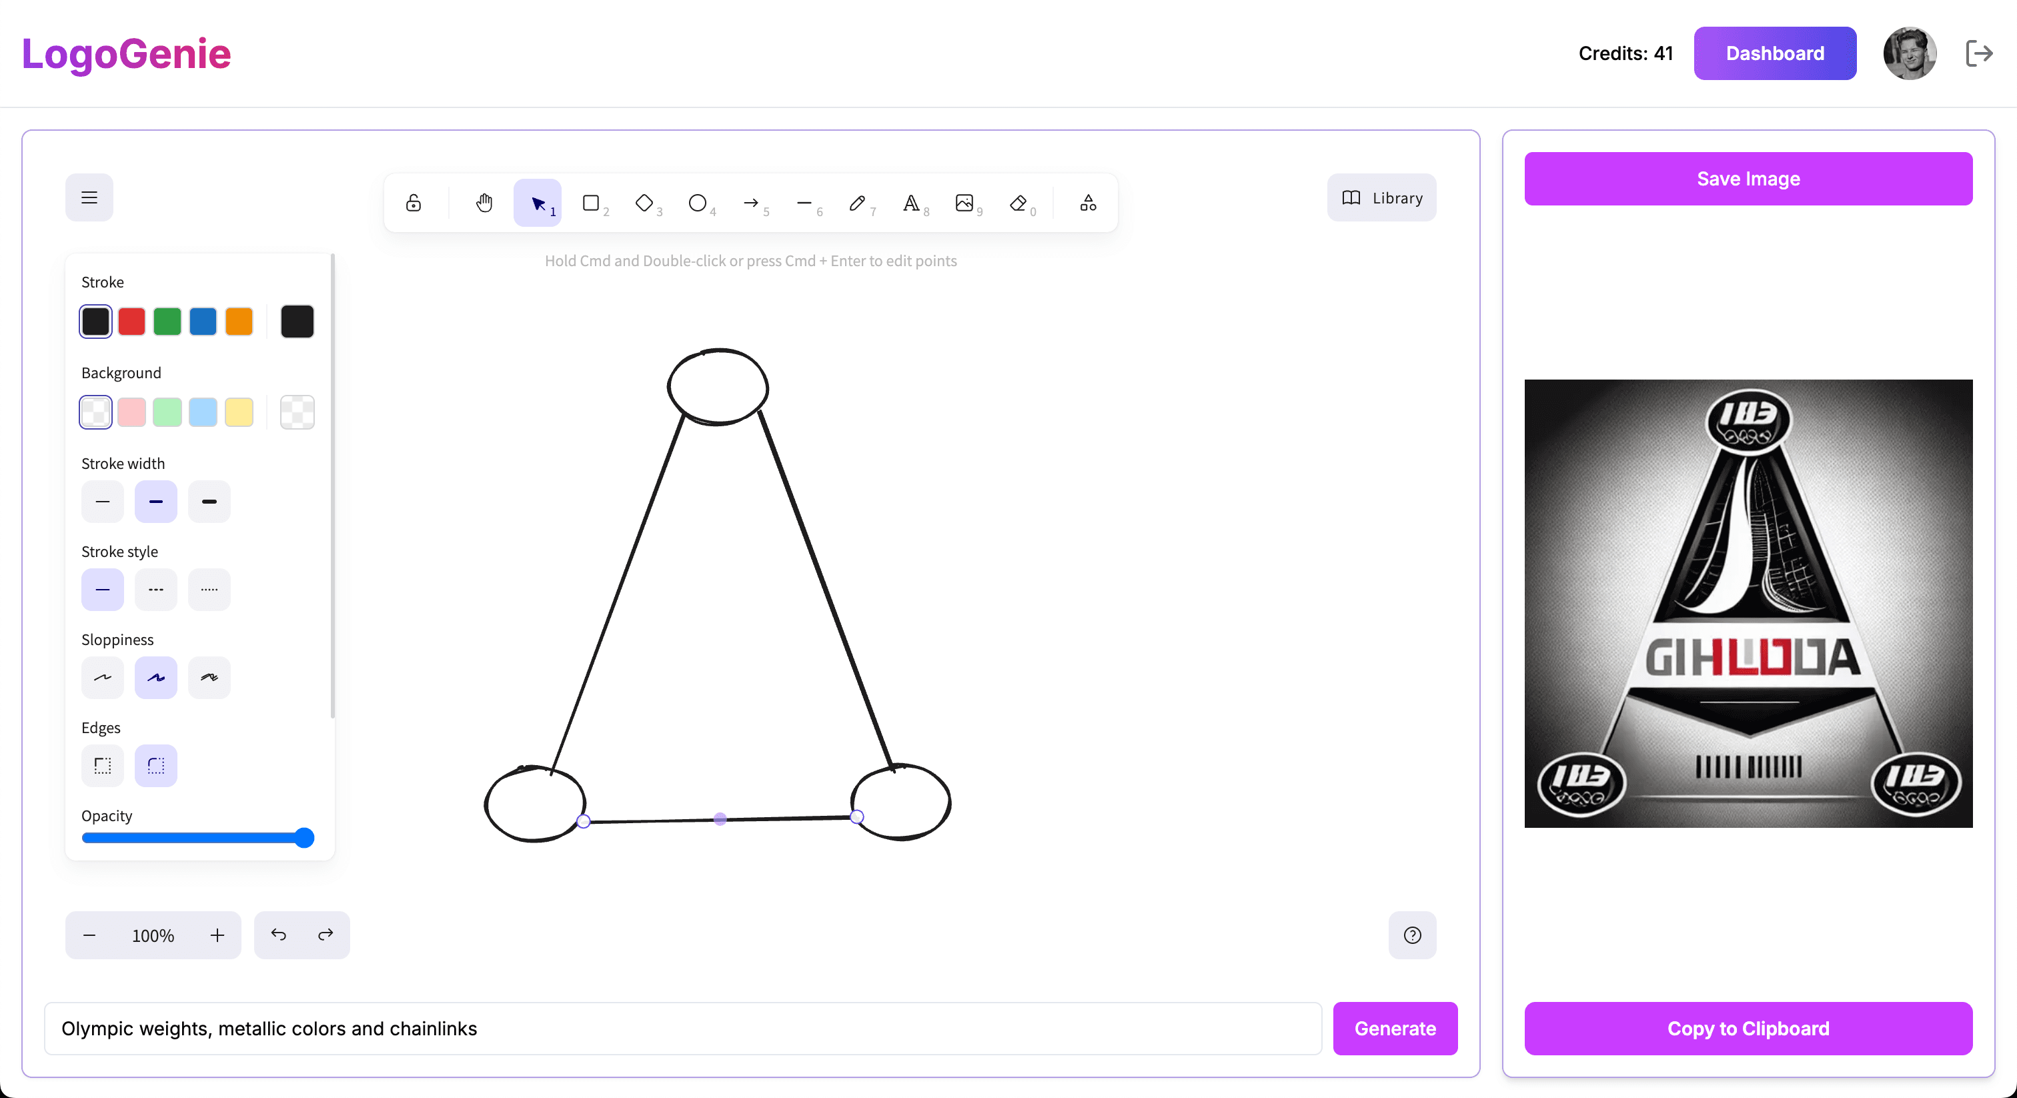Select the Pencil draw tool
2017x1098 pixels.
click(857, 203)
